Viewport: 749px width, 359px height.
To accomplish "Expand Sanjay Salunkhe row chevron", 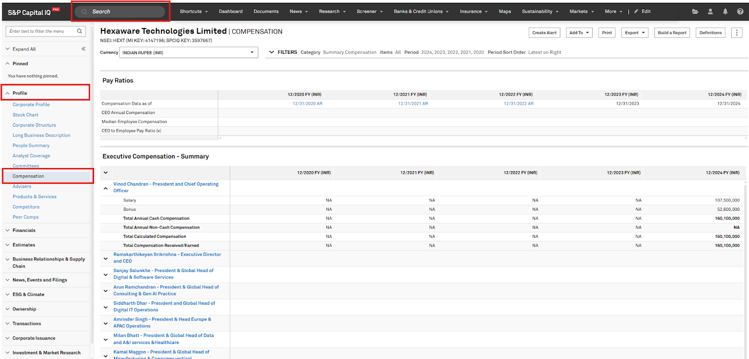I will (105, 275).
